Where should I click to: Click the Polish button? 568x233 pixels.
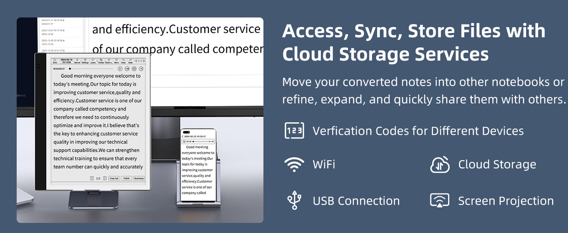[126, 178]
